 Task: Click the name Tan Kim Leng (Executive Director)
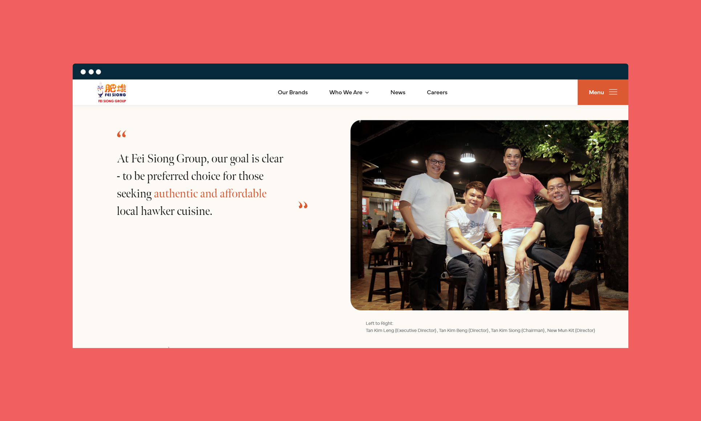click(401, 330)
